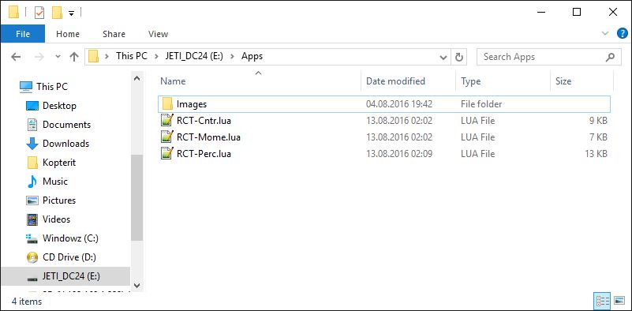This screenshot has width=632, height=311.
Task: Click the Properties quick access icon
Action: coord(39,13)
